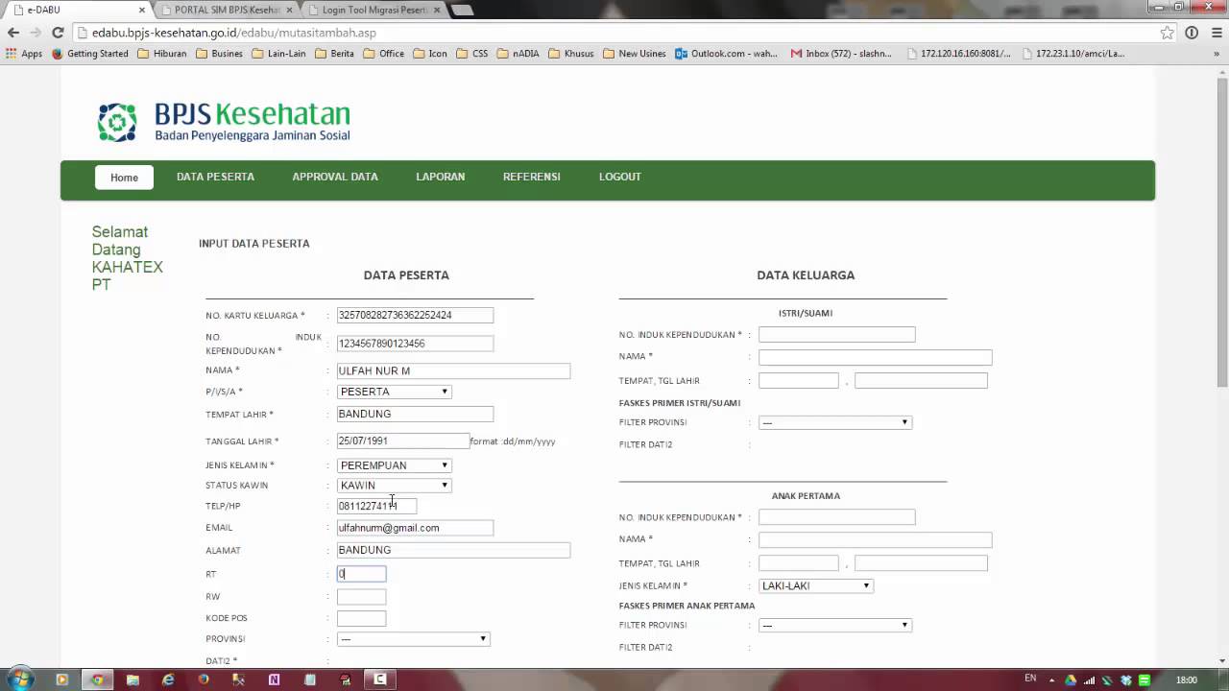
Task: Open the Provinsi dropdown under Kode Pos
Action: point(413,639)
